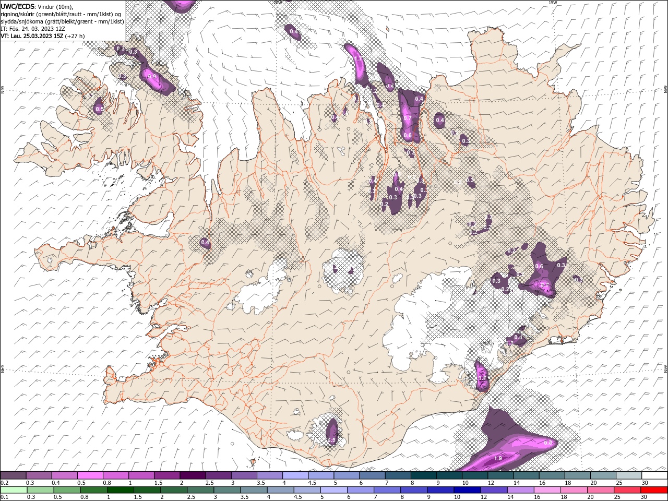Screen dimensions: 668x501
Task: Click the '25' label under the rain scale
Action: 617,497
